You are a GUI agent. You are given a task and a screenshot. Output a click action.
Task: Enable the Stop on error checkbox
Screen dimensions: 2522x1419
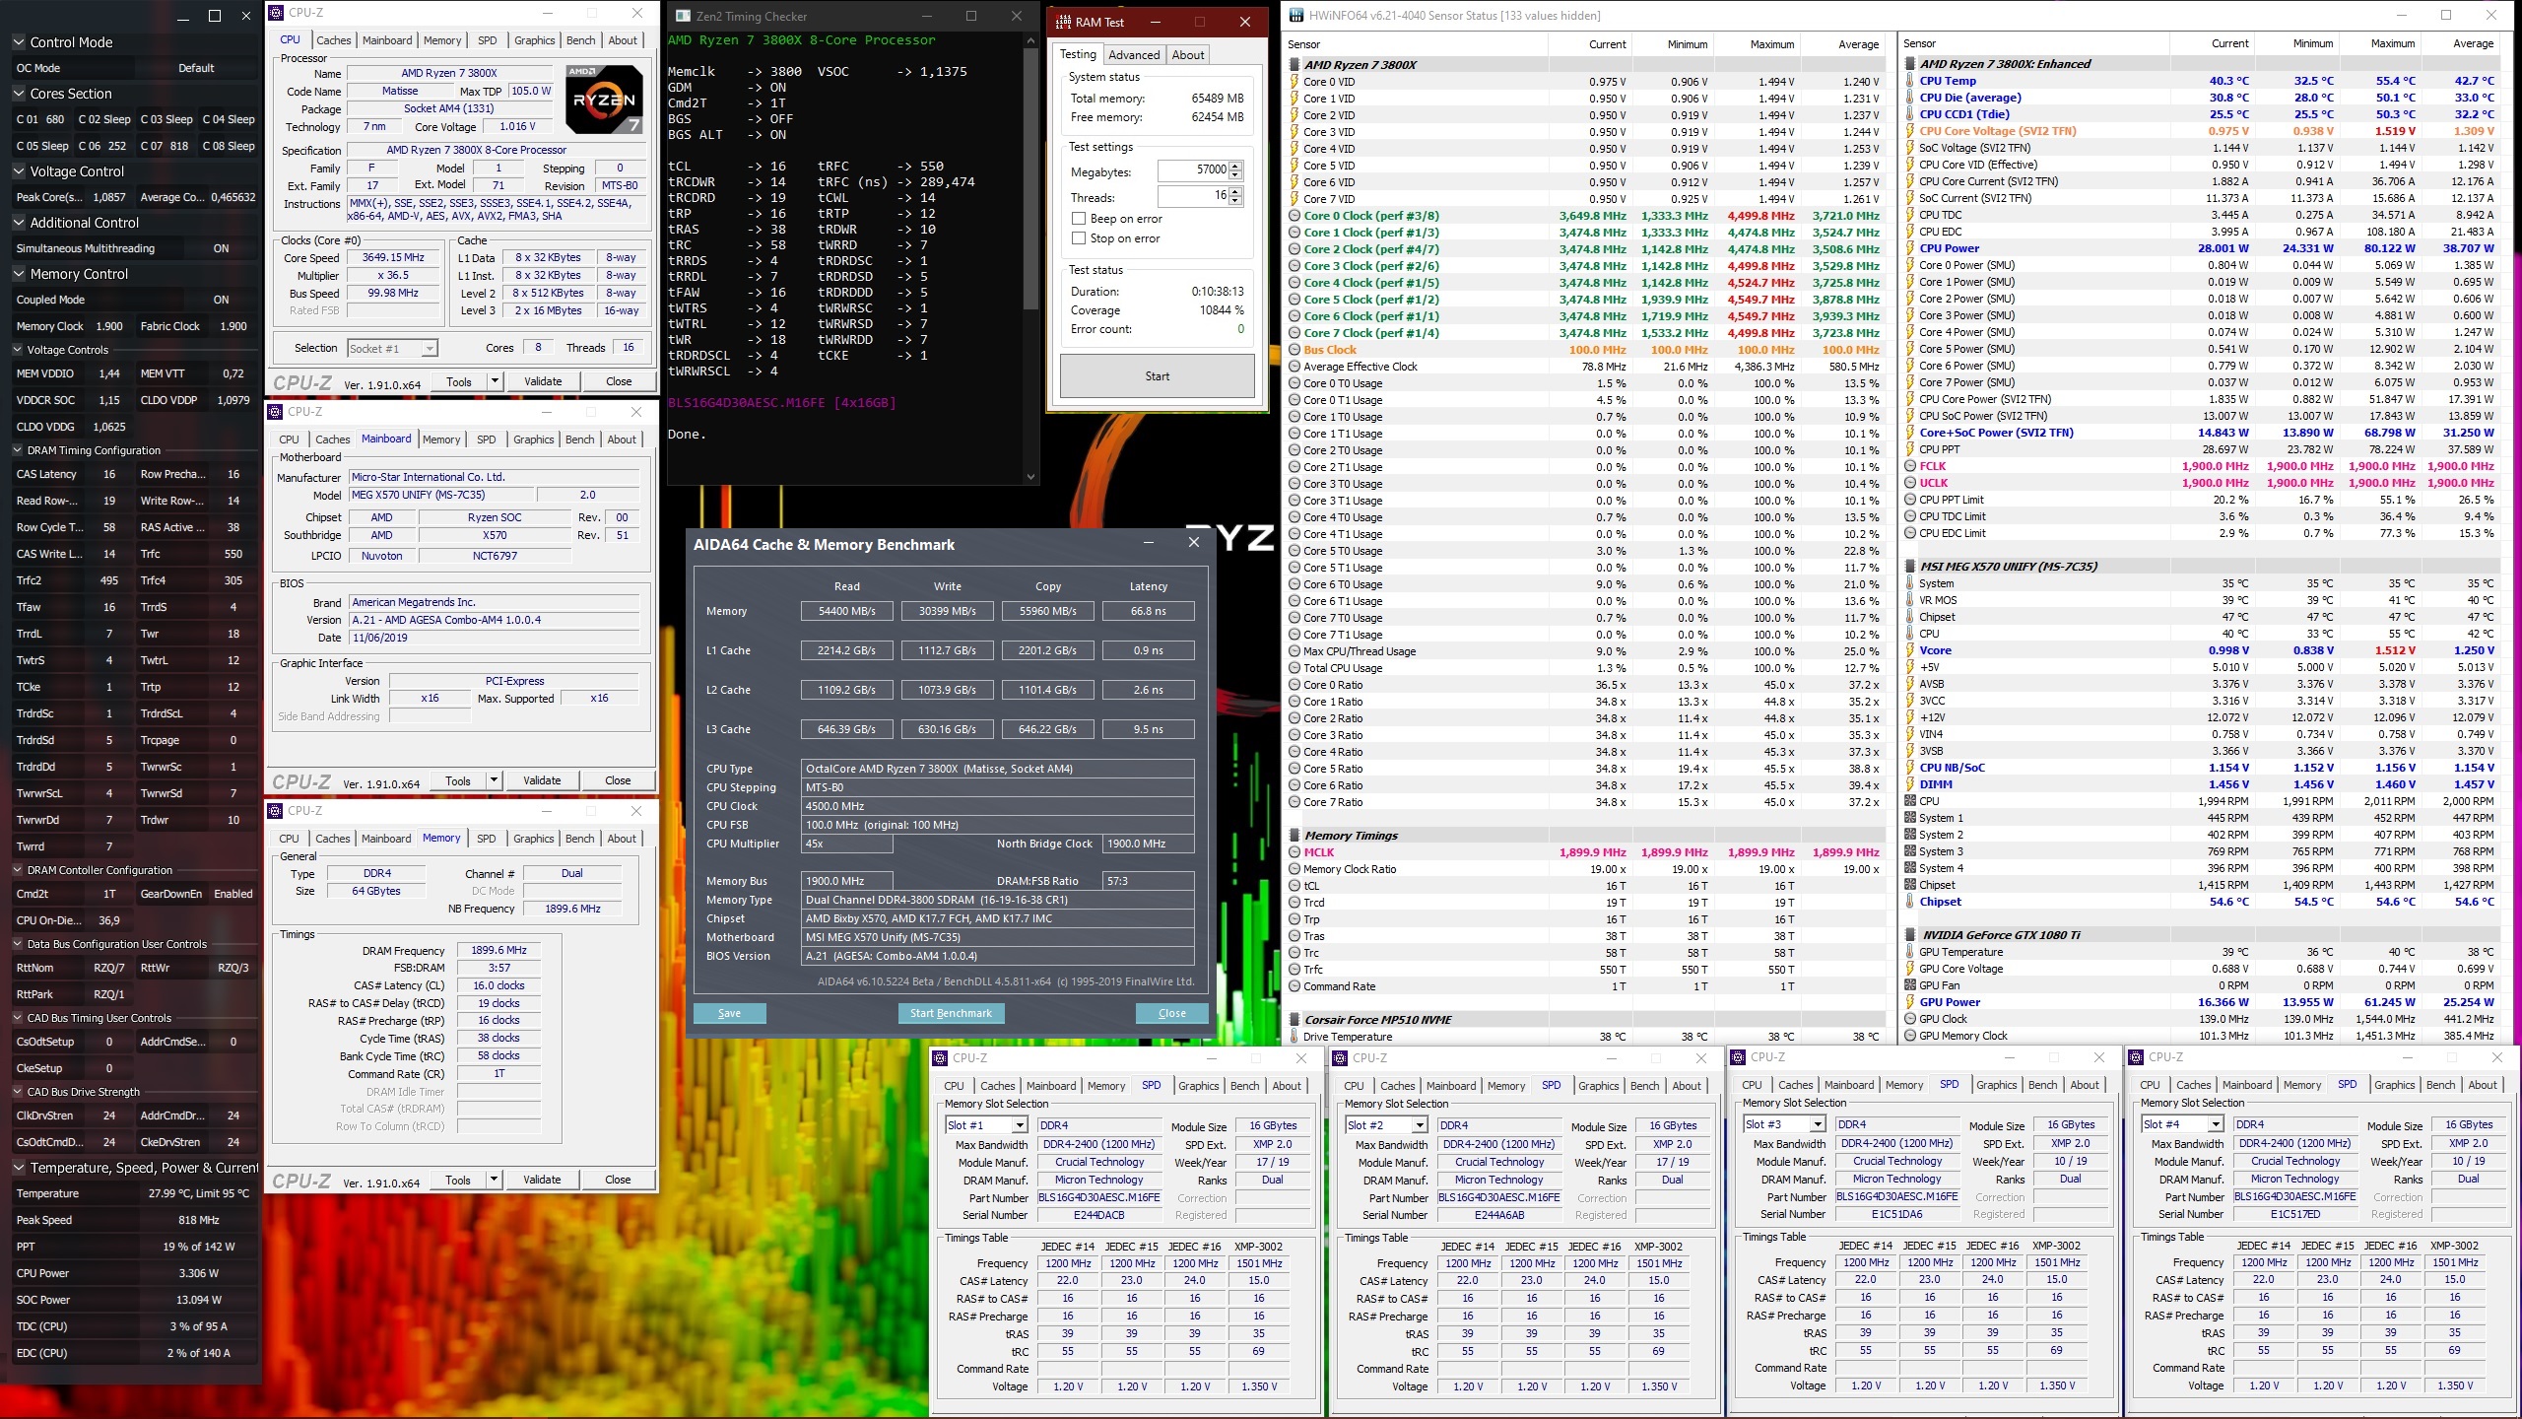point(1079,238)
